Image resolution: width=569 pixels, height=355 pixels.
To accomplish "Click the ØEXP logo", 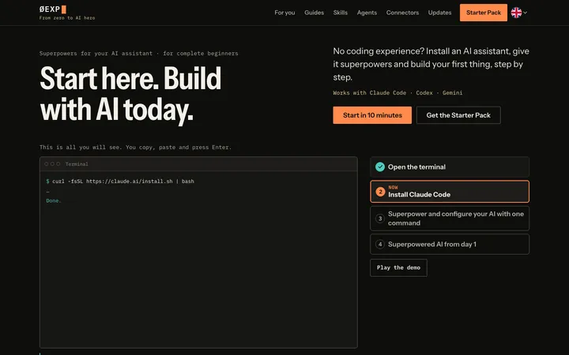I will point(53,9).
